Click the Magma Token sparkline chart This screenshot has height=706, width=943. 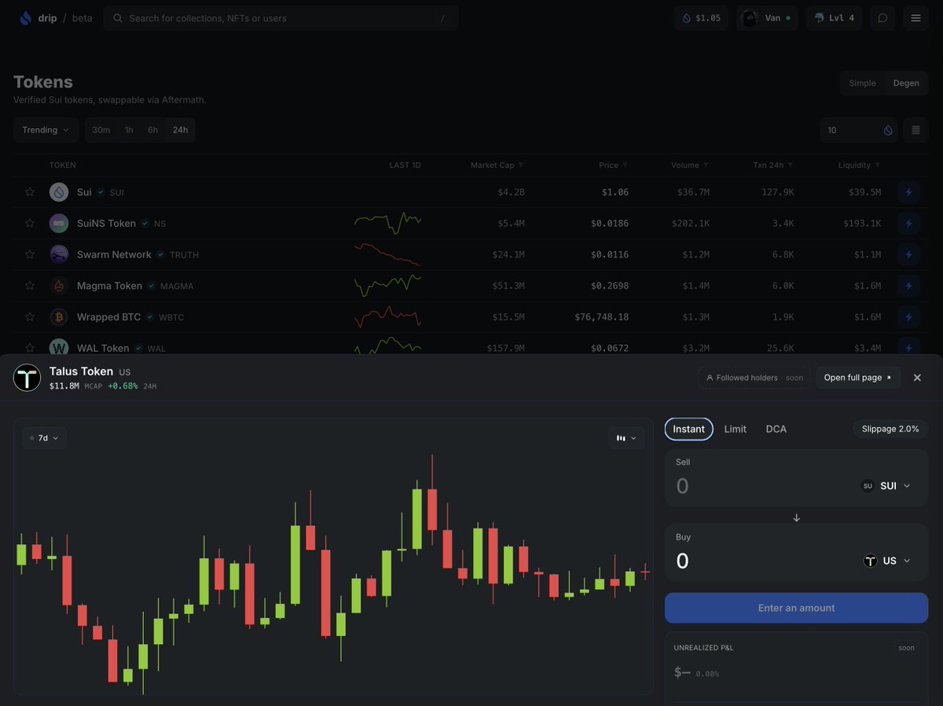(x=387, y=286)
